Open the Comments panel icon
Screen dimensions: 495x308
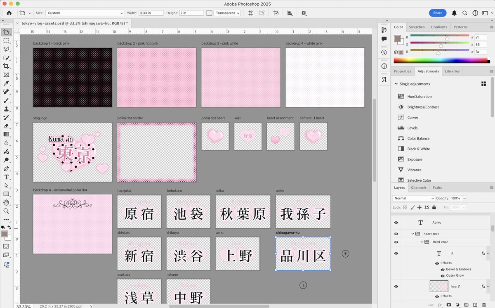coord(384,39)
